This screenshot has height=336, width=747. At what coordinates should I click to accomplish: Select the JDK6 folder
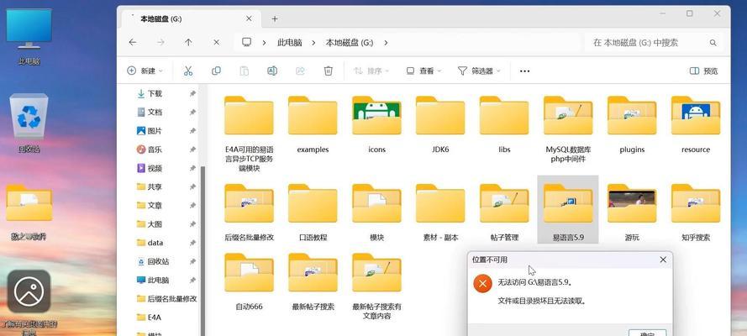tap(440, 125)
